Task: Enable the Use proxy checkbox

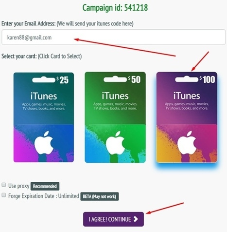Action: [x=4, y=185]
